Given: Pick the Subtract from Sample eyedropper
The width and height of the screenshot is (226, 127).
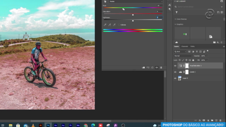Looking at the screenshot, I should (x=114, y=25).
